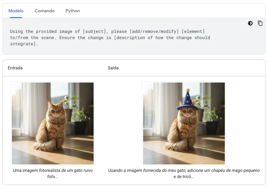268x188 pixels.
Task: Click the [element] placeholder in the template
Action: (193, 31)
